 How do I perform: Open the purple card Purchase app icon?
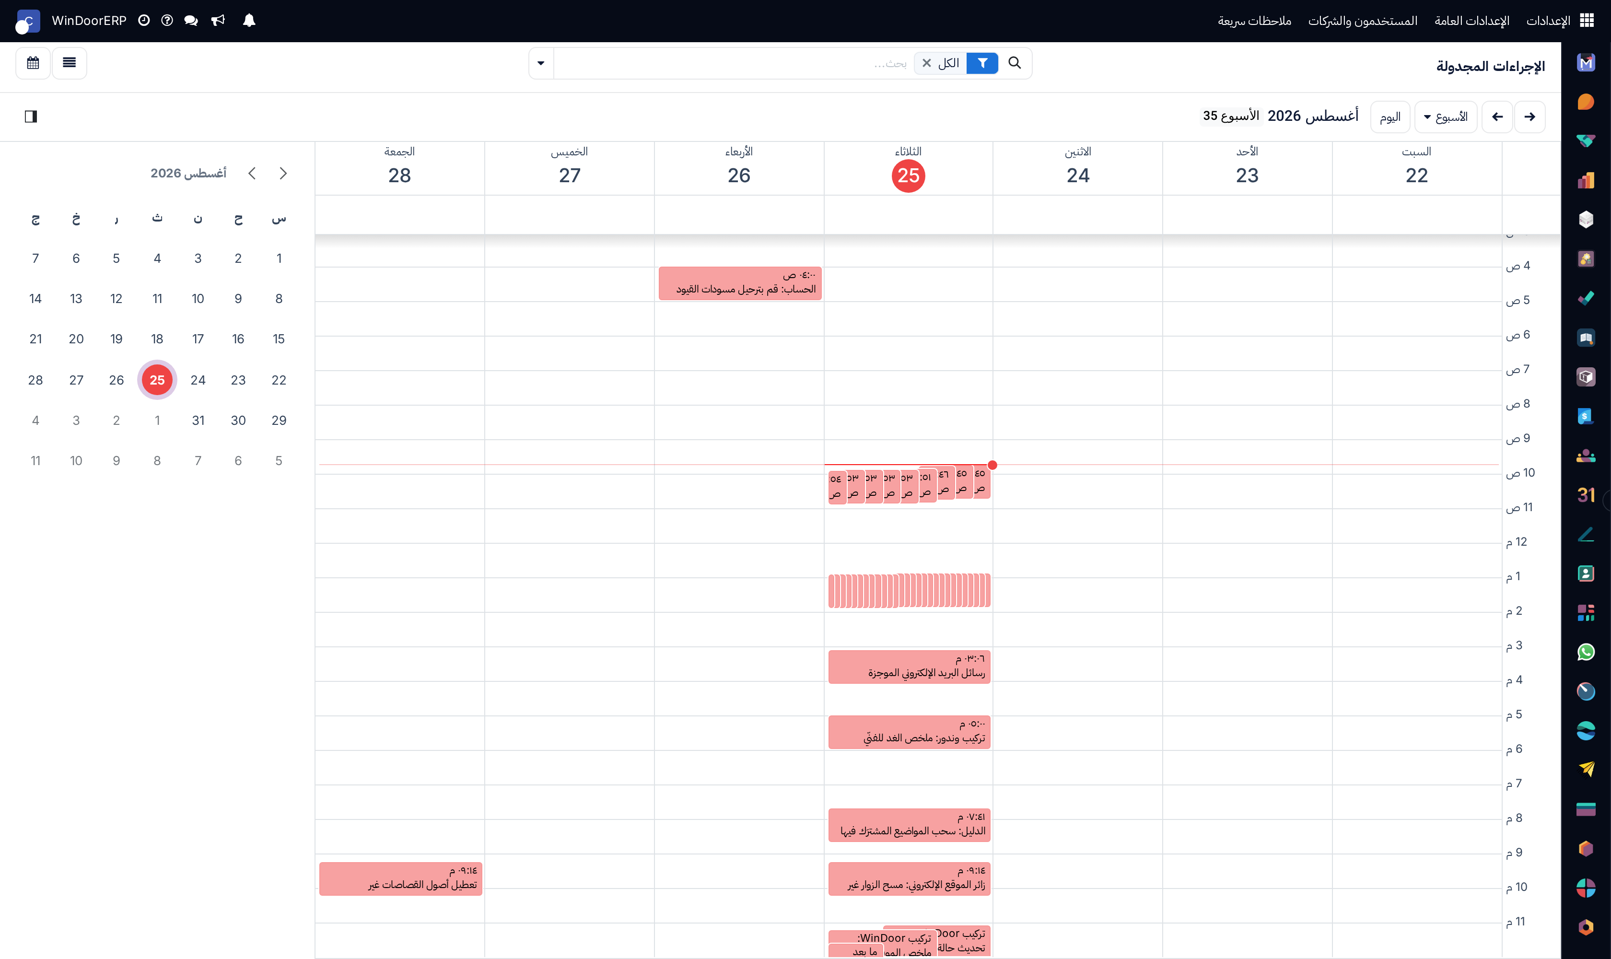[x=1586, y=809]
